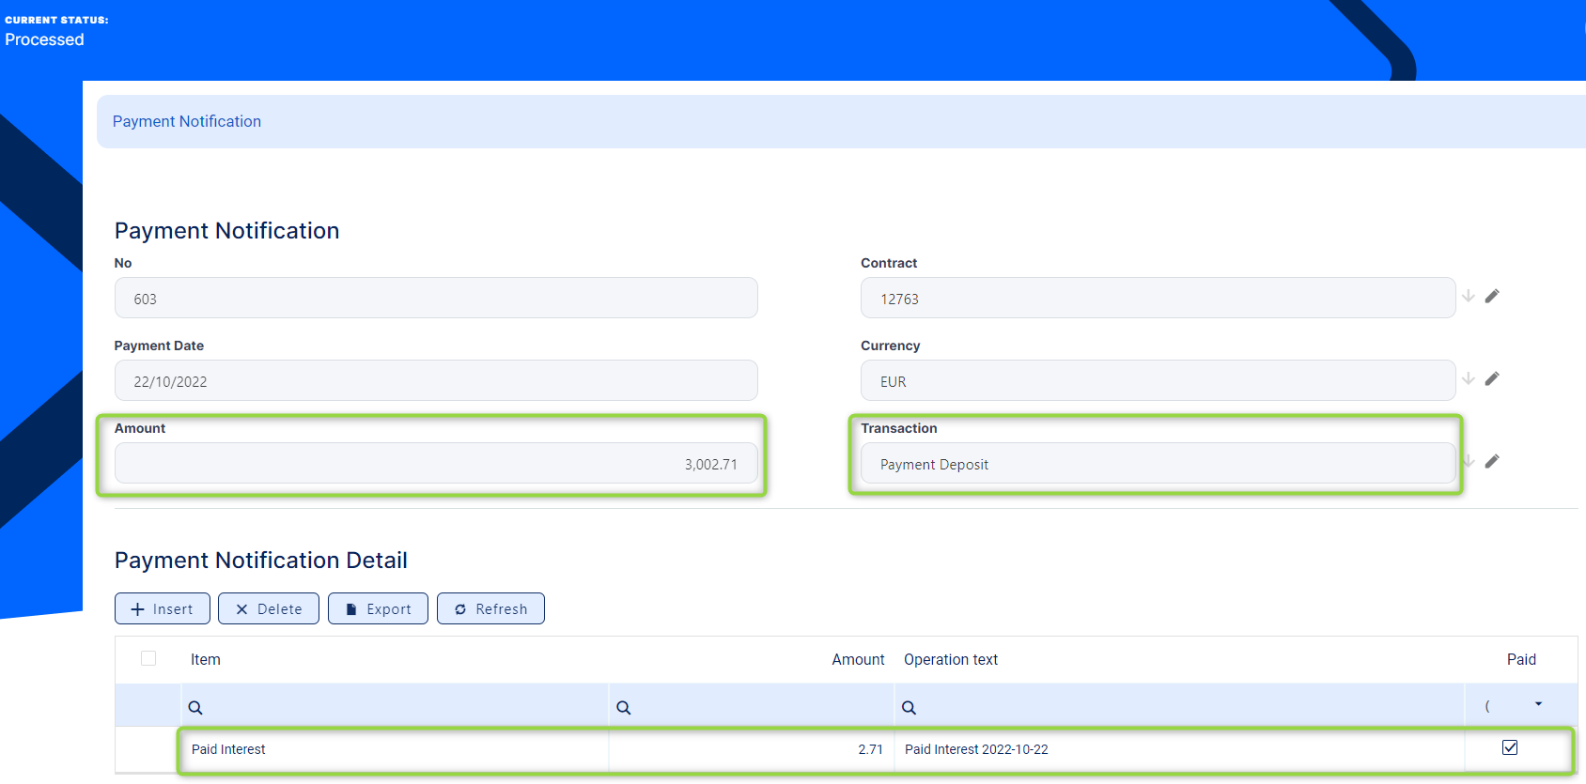Click the Refresh button
Screen dimensions: 1586x784
tap(490, 609)
